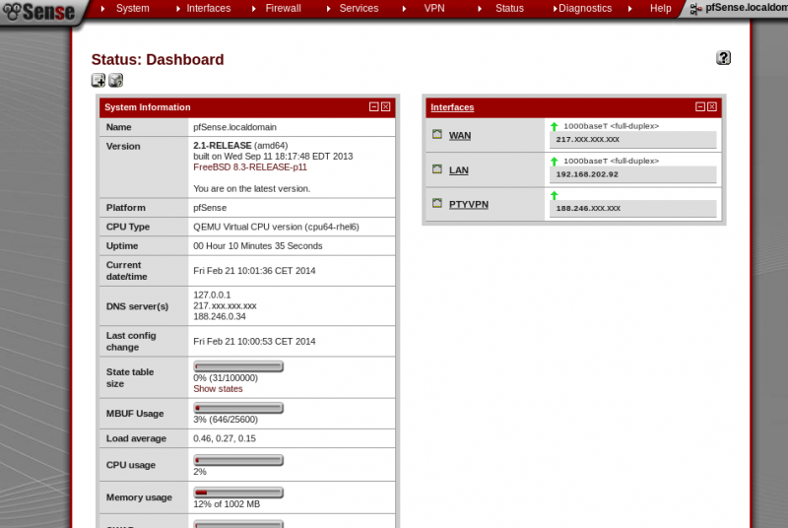
Task: Click the 'You are on the latest version' text
Action: click(251, 189)
